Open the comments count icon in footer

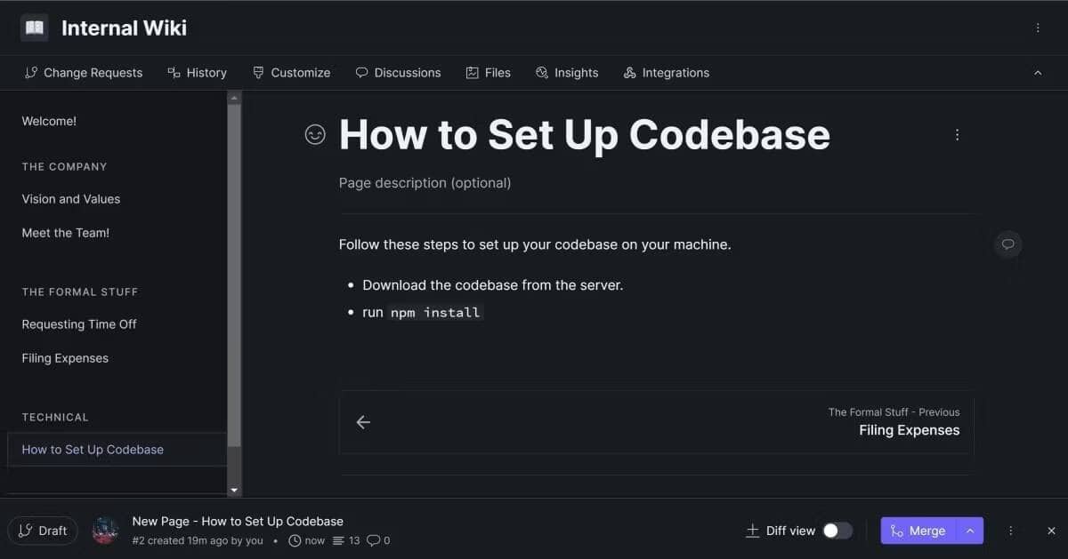[374, 540]
